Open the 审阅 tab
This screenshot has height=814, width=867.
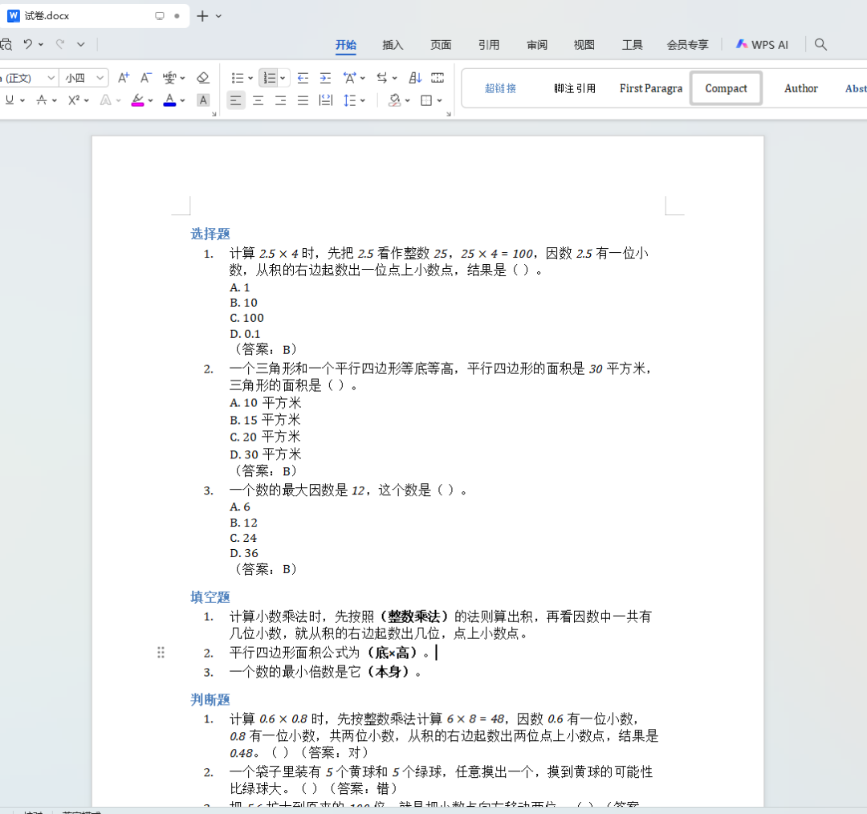[x=537, y=45]
